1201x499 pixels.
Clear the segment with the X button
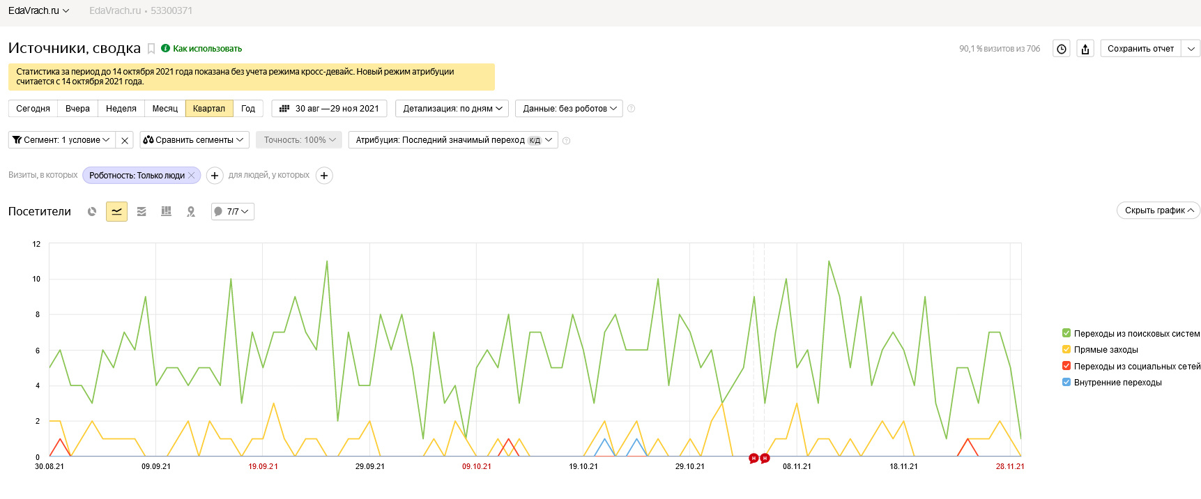124,140
